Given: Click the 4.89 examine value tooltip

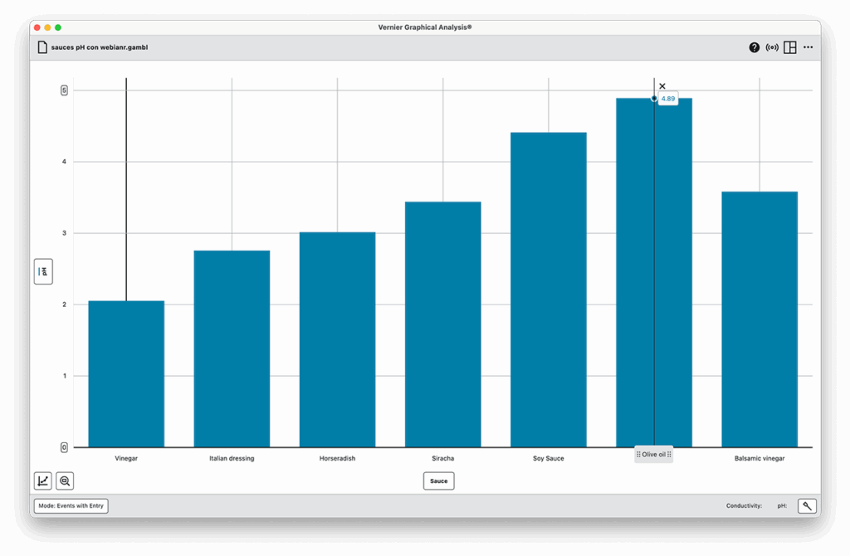Looking at the screenshot, I should click(668, 99).
